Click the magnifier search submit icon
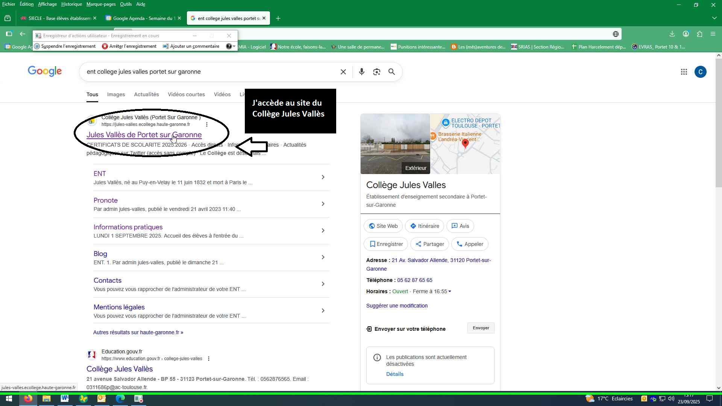Image resolution: width=722 pixels, height=406 pixels. (x=391, y=72)
